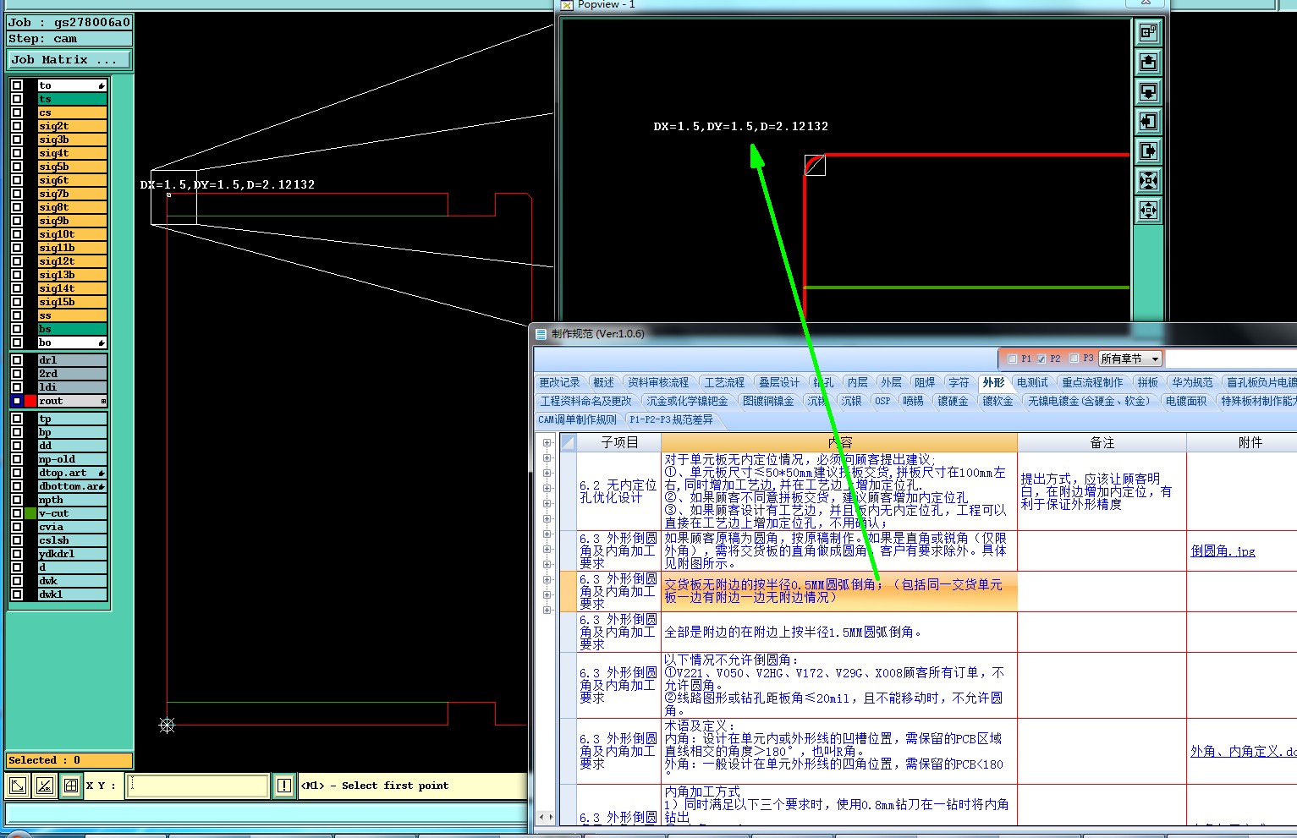Screen dimensions: 1297x838
Task: Open the 所有章节 dropdown
Action: coord(1130,359)
